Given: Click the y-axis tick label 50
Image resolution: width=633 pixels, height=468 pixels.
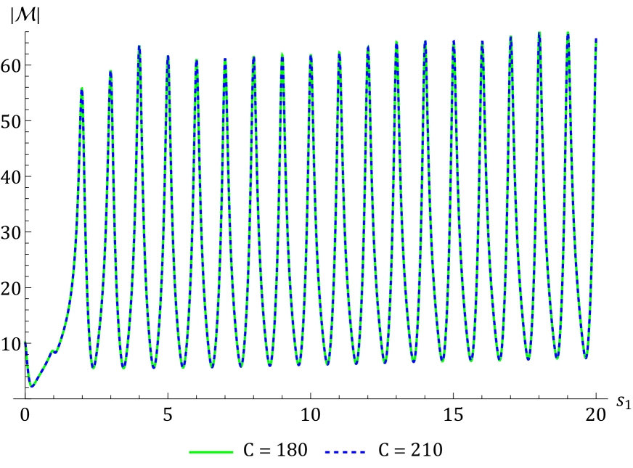Looking at the screenshot, I should [x=11, y=121].
